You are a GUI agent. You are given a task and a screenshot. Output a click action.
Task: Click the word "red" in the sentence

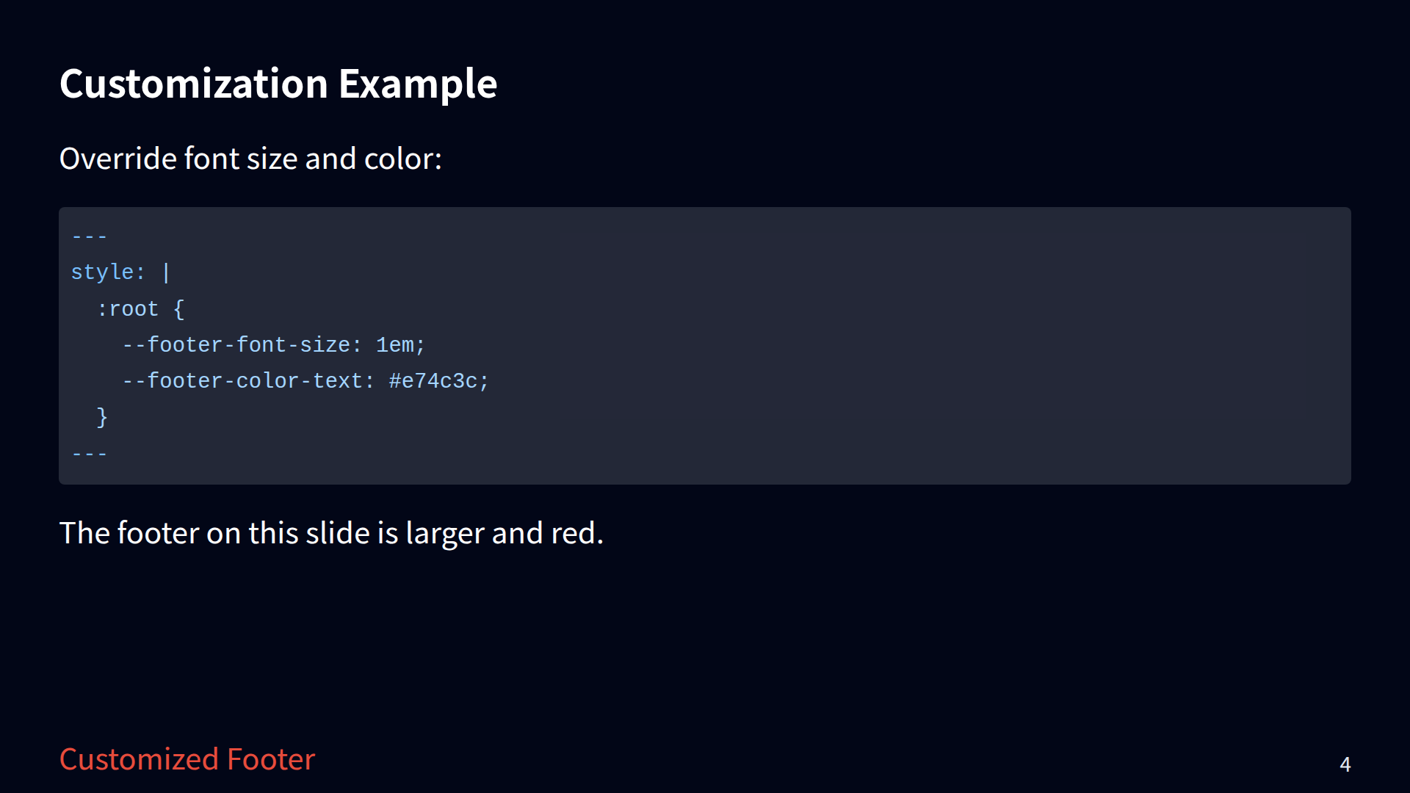tap(575, 533)
